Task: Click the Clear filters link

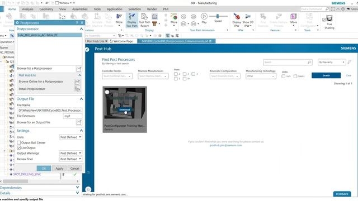Action: pos(348,75)
